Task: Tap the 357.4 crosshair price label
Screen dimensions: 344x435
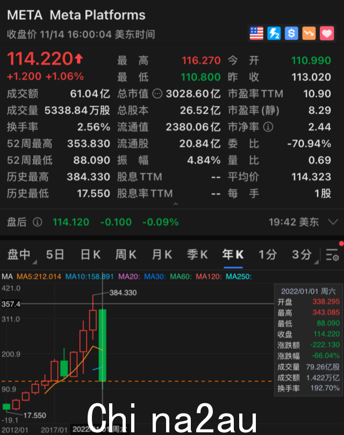Action: (11, 304)
